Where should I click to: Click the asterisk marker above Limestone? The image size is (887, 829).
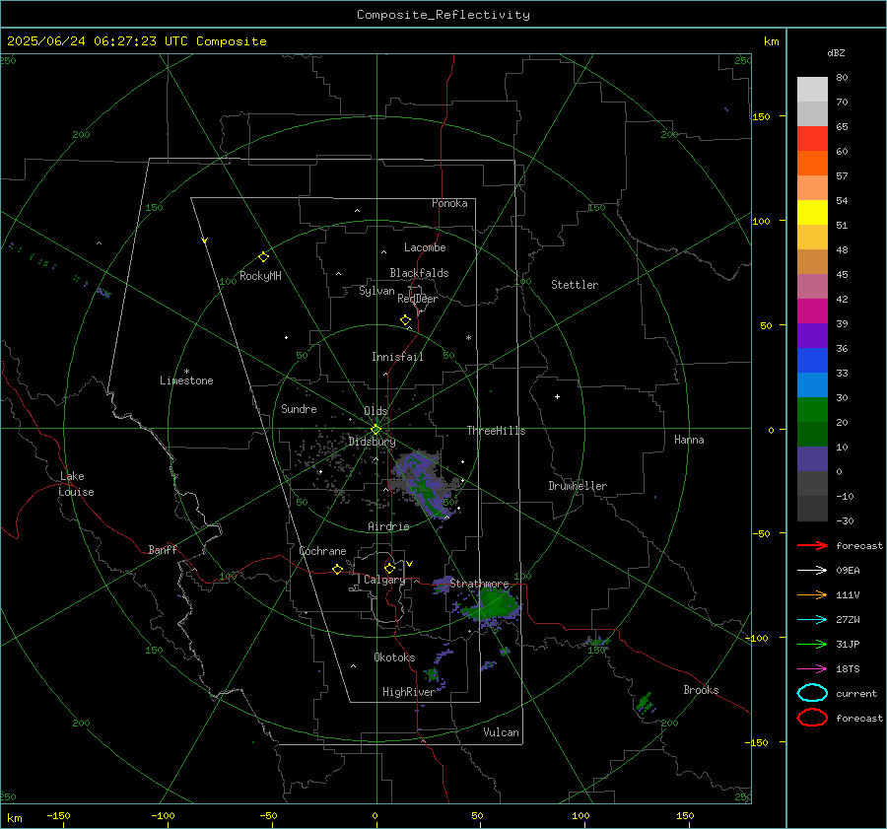[x=186, y=372]
